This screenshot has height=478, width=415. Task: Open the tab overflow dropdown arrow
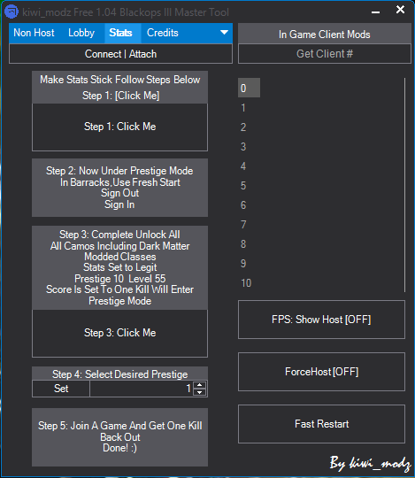(224, 33)
